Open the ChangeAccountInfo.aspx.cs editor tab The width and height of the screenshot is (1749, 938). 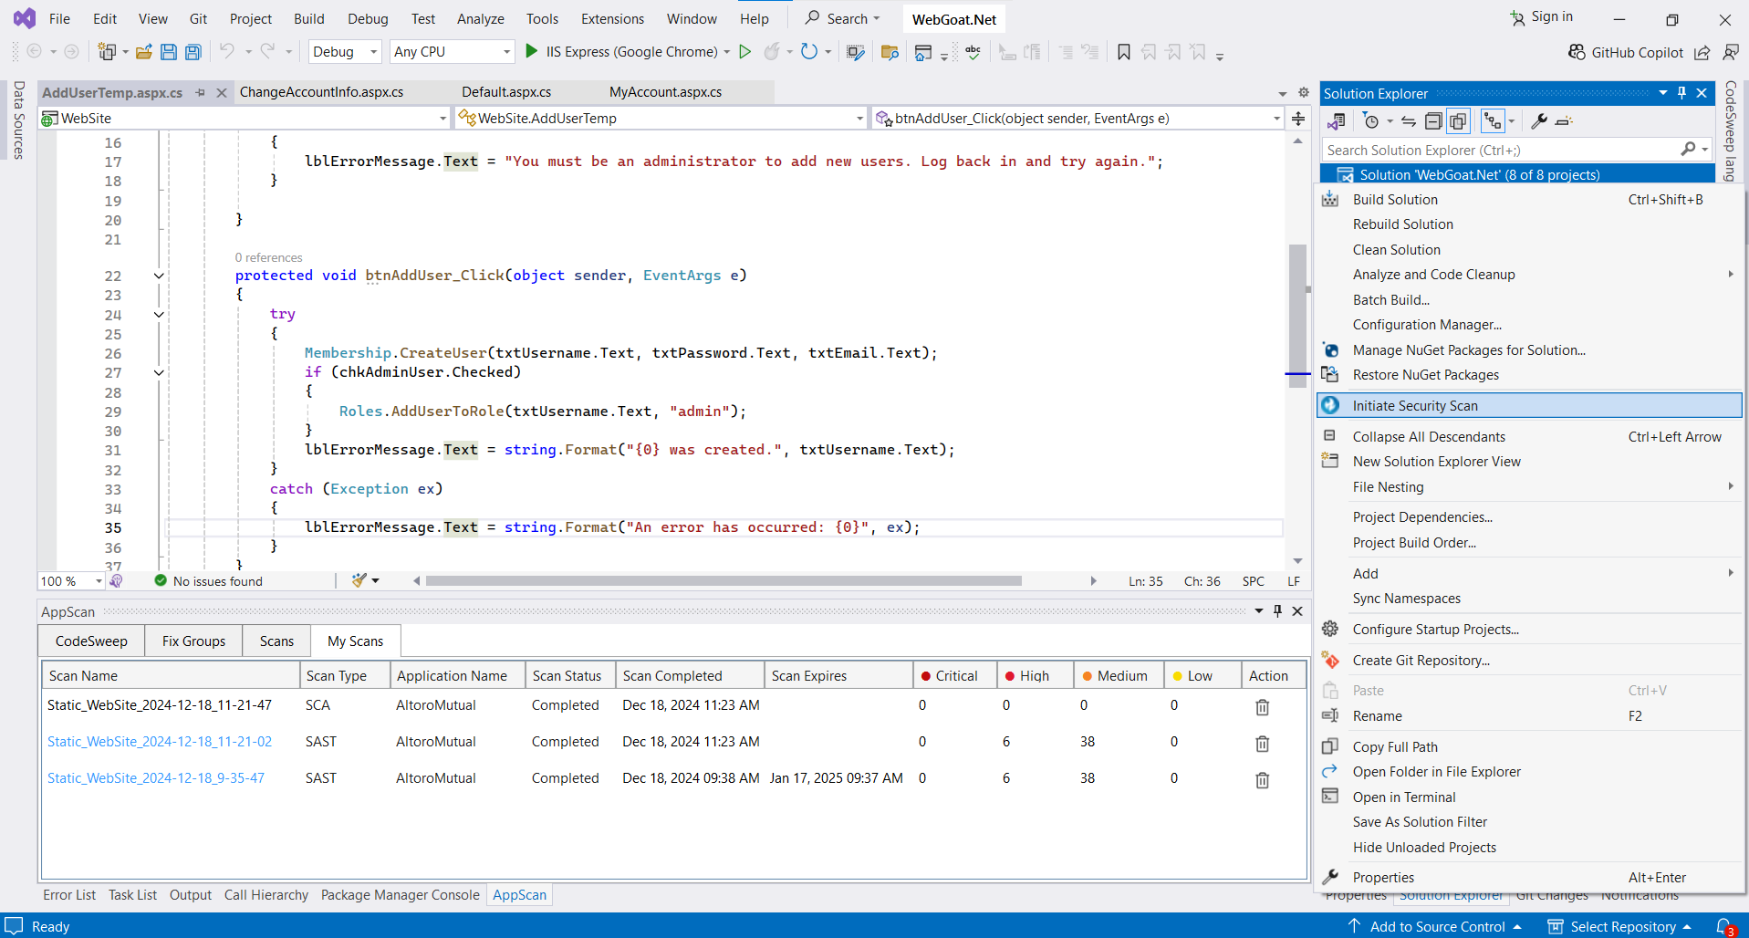coord(321,92)
